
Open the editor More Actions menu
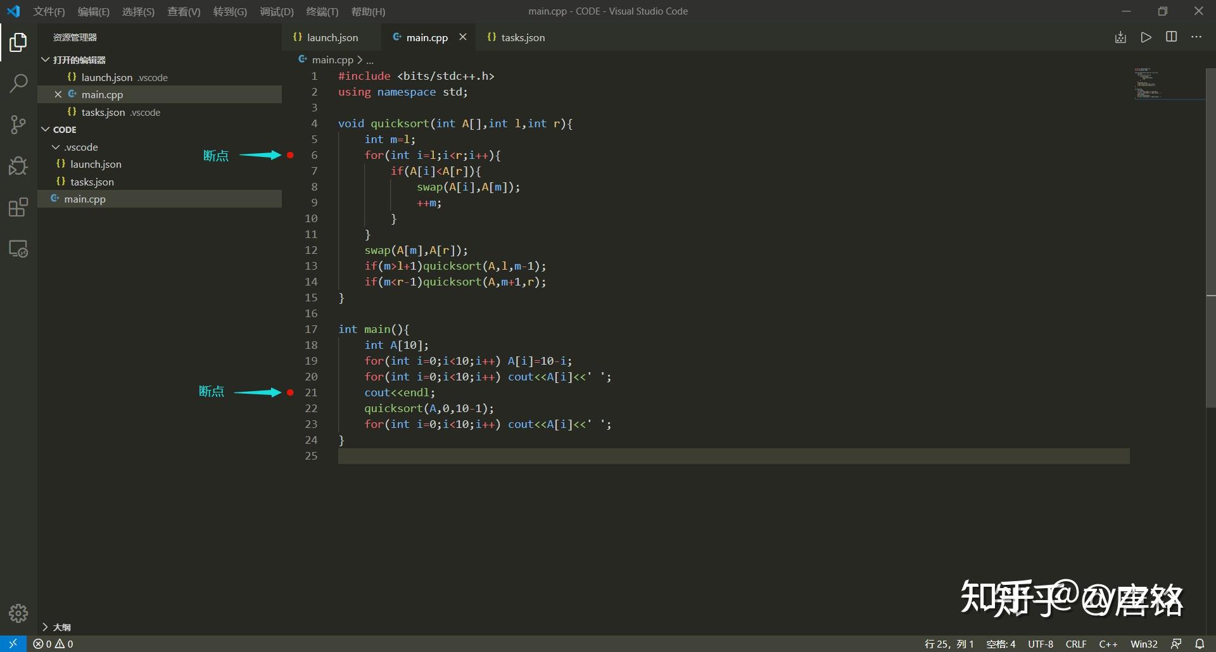tap(1196, 37)
